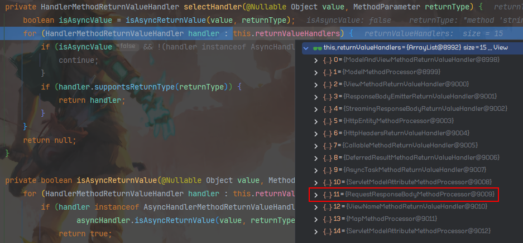Screen dimensions: 523x243
Task: Click the glasses watch icon for this.returnValueHandlers
Action: [317, 48]
